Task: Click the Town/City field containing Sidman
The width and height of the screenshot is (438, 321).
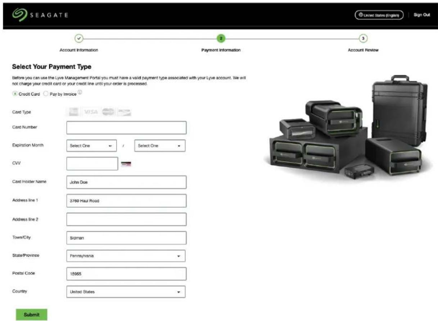Action: pos(126,238)
